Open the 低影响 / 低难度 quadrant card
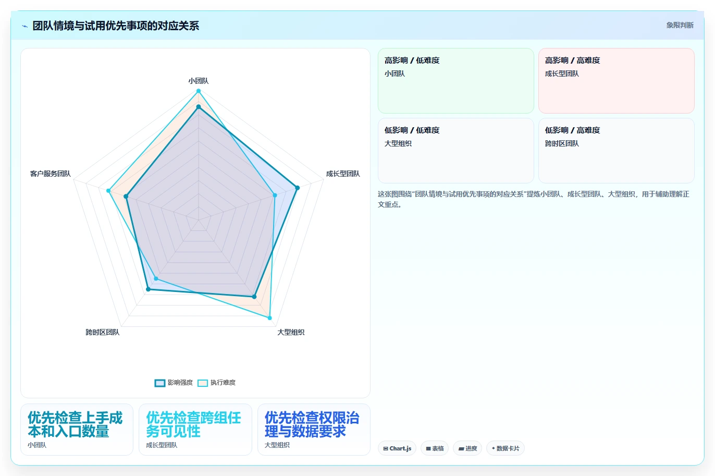 tap(456, 151)
